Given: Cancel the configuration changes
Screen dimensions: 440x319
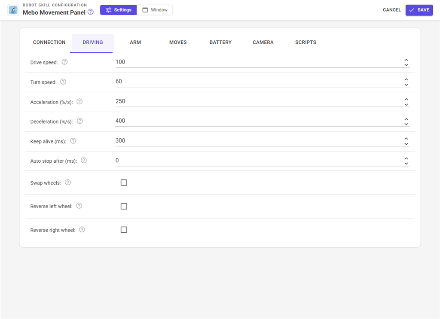Looking at the screenshot, I should pos(392,10).
